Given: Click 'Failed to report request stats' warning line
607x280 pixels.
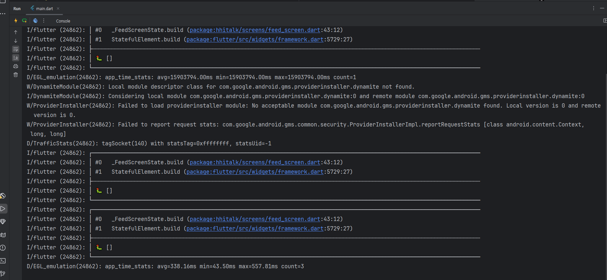Looking at the screenshot, I should 306,125.
